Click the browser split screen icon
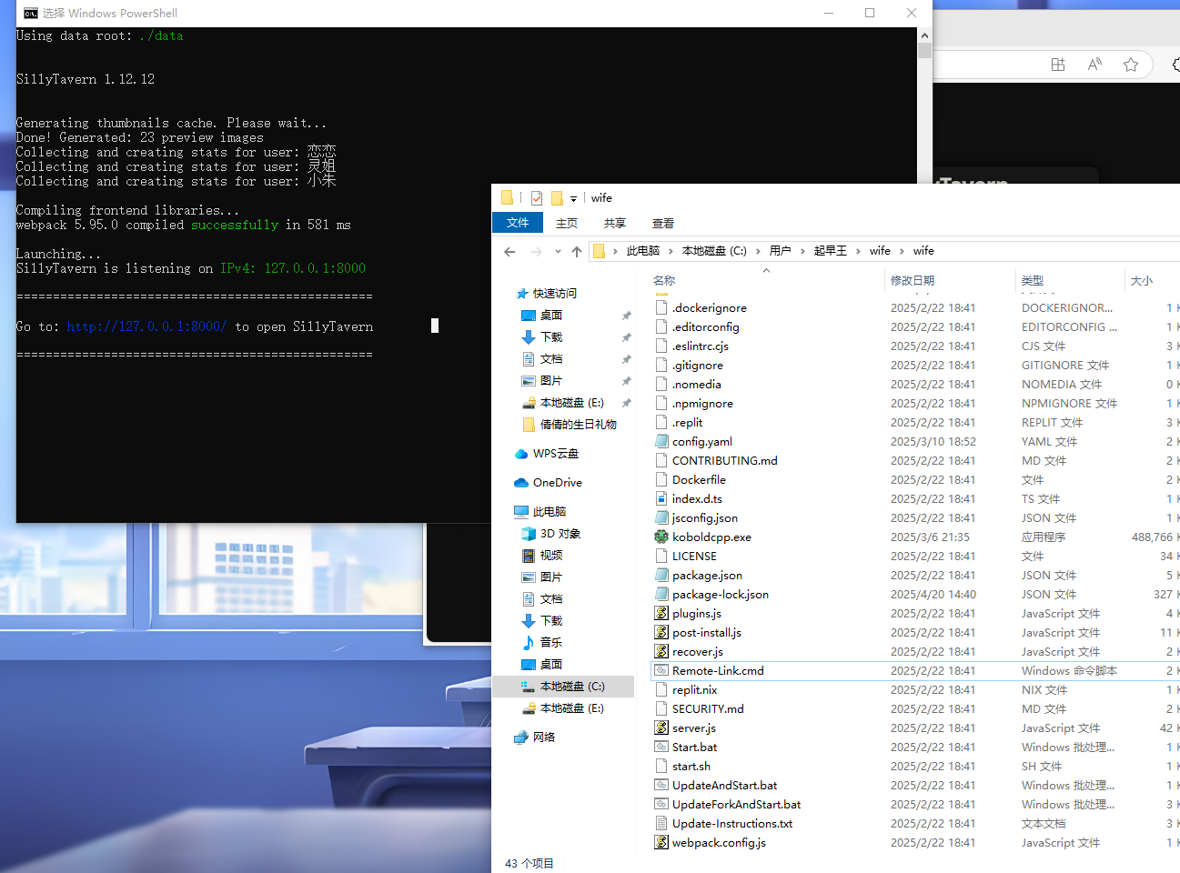 pyautogui.click(x=1058, y=65)
